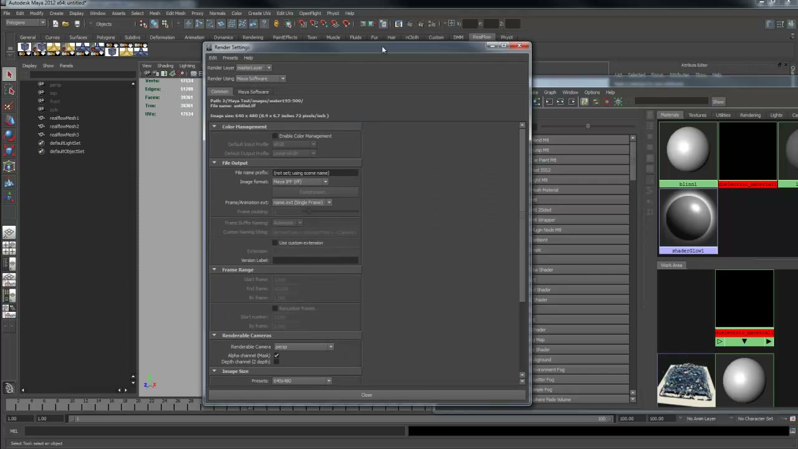Collapse the Frame Range section
The image size is (798, 449).
pyautogui.click(x=214, y=269)
